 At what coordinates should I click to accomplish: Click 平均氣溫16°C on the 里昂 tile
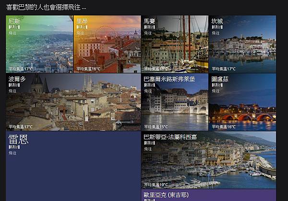pyautogui.click(x=88, y=69)
